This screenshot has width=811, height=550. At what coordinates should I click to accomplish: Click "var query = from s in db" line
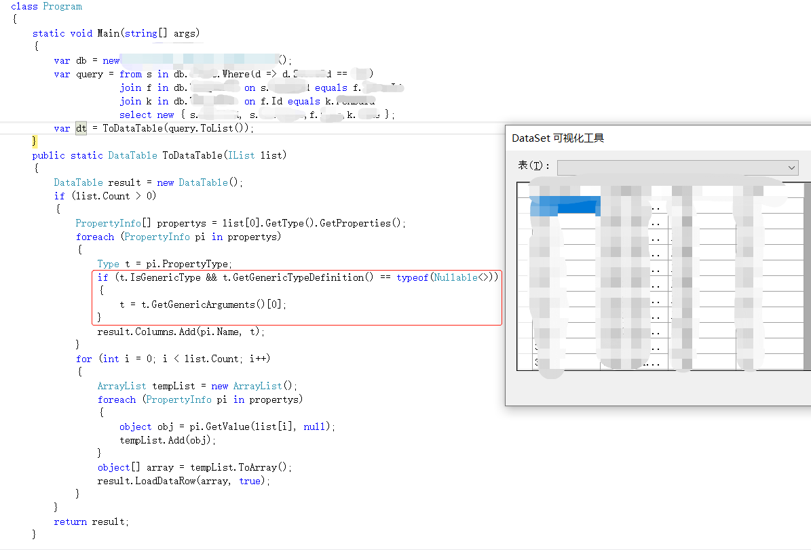pos(213,74)
